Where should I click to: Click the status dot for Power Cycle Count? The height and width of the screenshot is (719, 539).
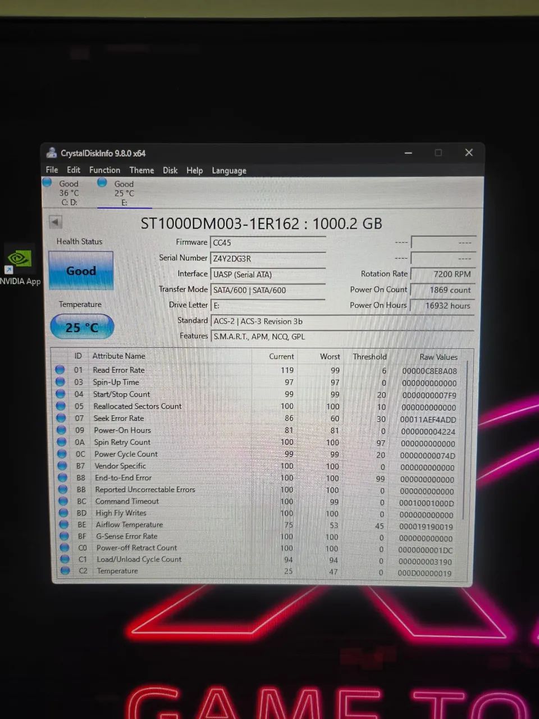(62, 454)
